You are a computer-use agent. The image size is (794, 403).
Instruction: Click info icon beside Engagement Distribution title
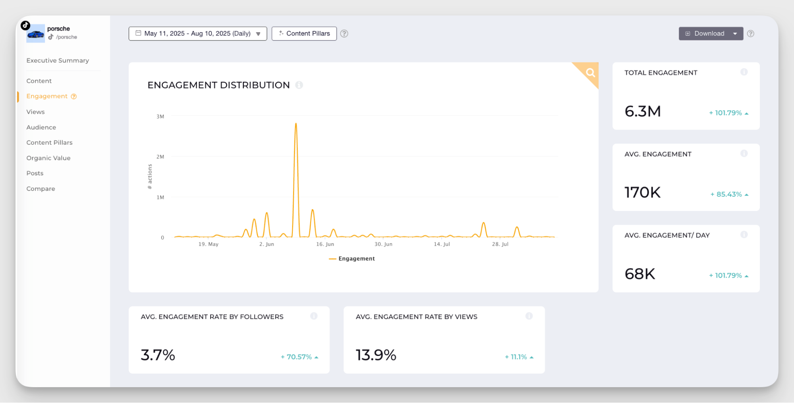(299, 85)
